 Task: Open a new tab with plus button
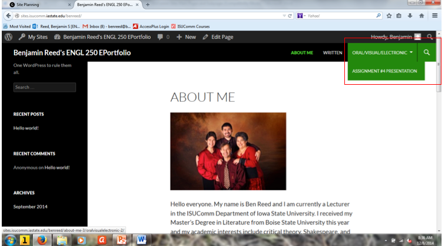pos(148,5)
